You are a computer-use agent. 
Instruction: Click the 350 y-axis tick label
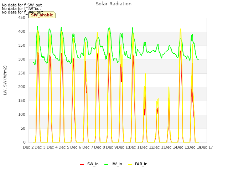(22, 45)
